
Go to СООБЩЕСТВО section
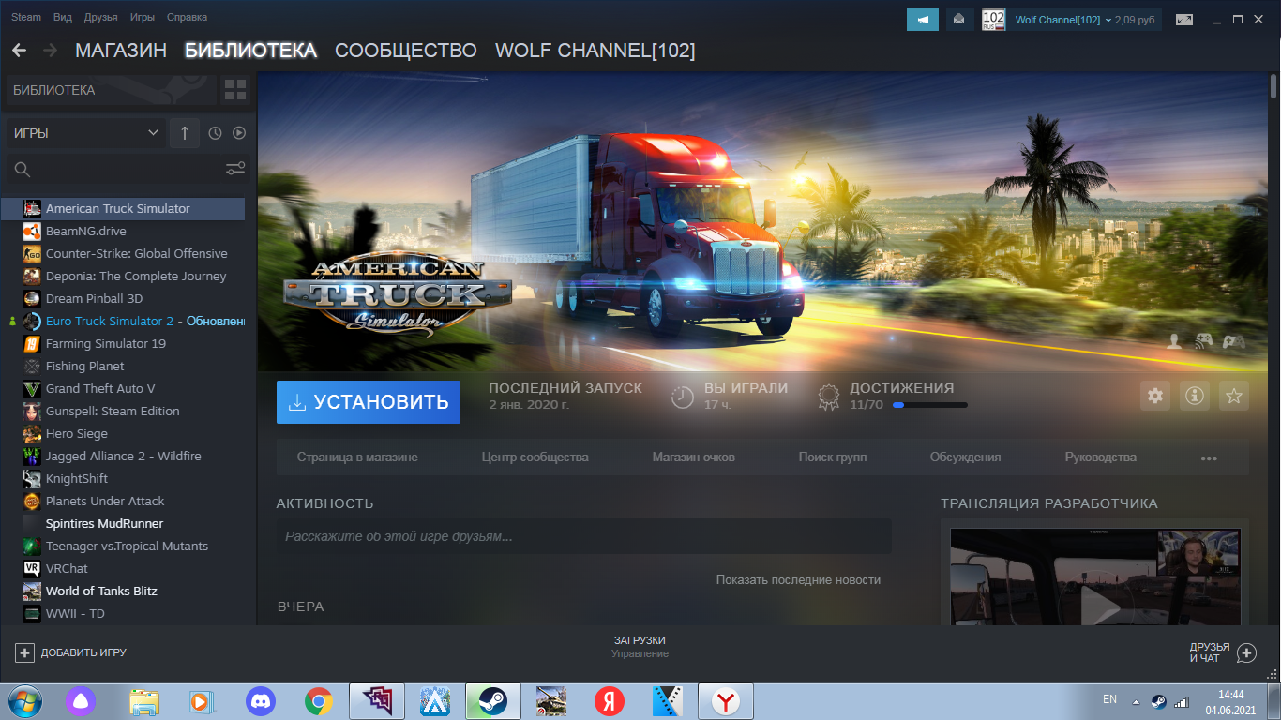pyautogui.click(x=406, y=51)
